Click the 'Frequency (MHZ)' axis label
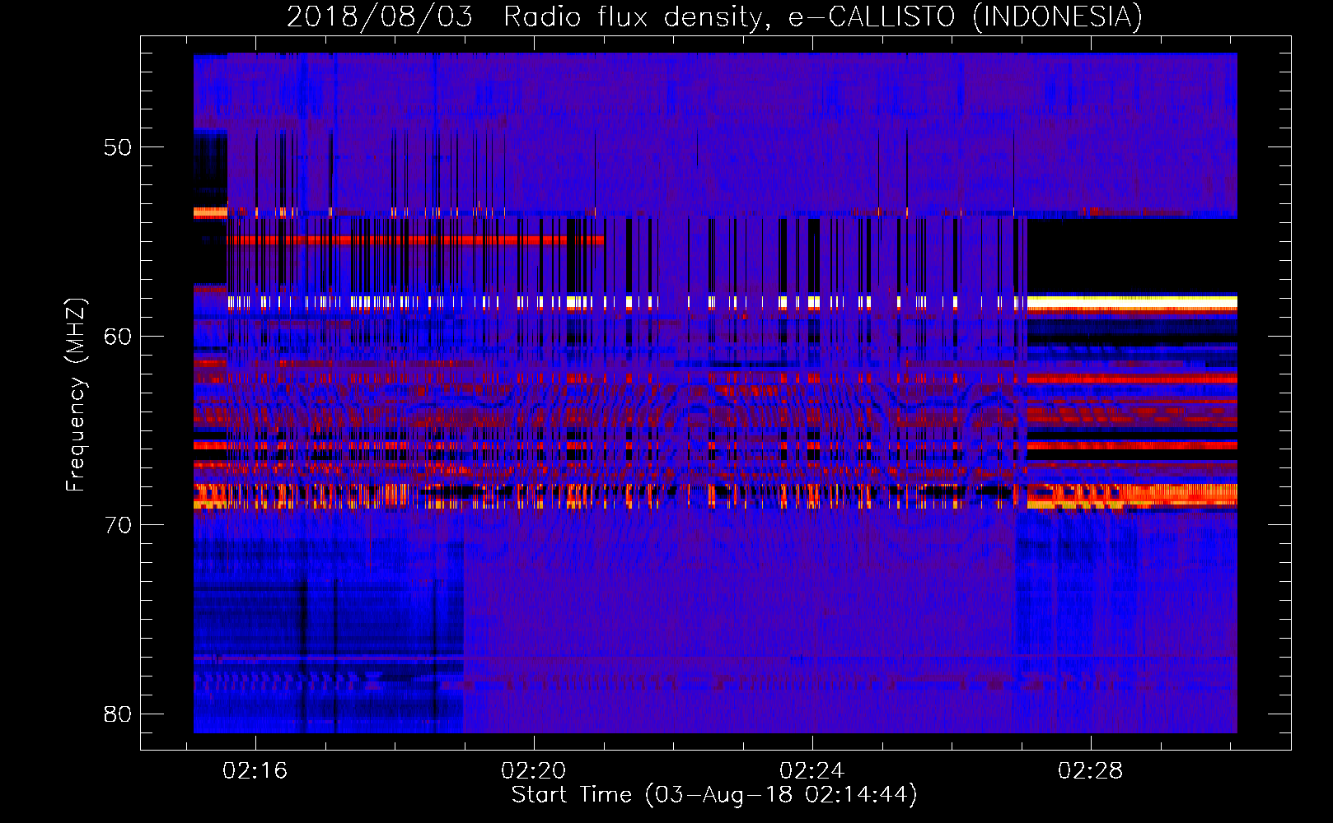Image resolution: width=1333 pixels, height=823 pixels. (75, 395)
